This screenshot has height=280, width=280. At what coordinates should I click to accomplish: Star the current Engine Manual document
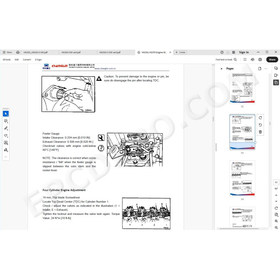point(139,52)
